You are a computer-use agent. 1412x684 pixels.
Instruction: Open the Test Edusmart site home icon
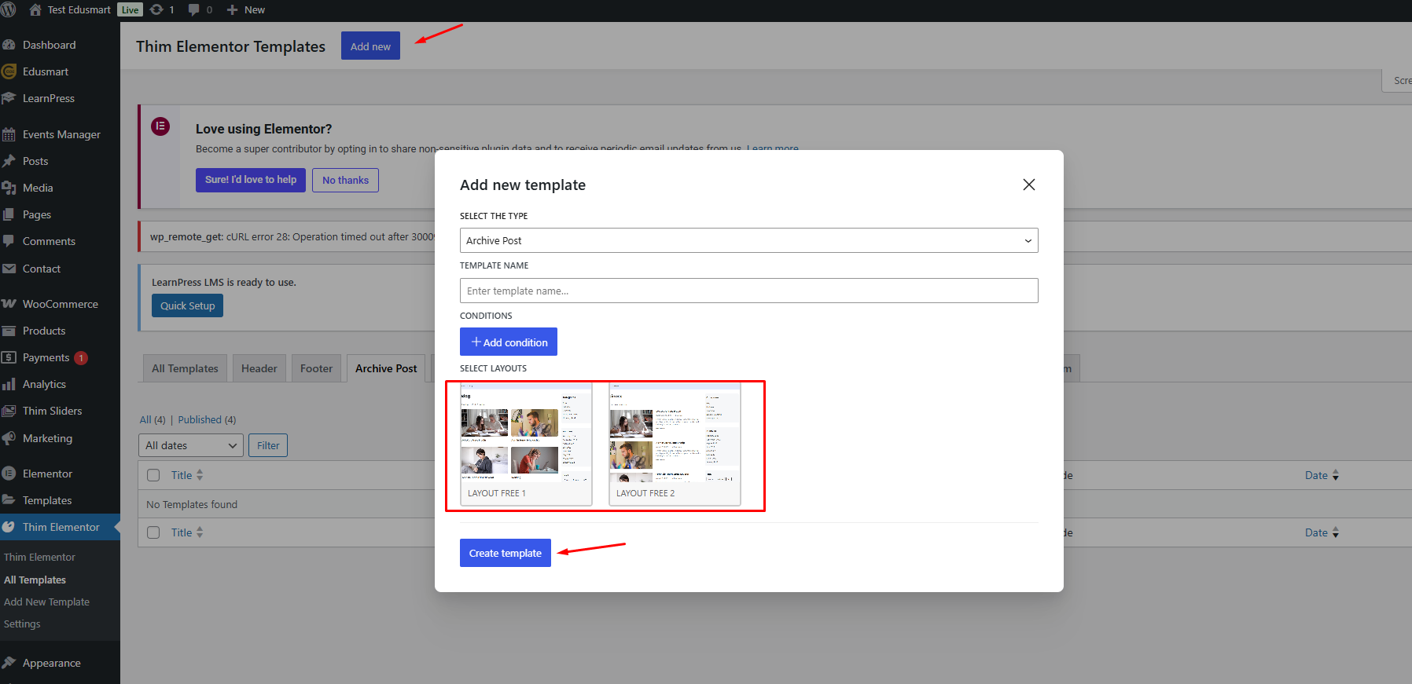[35, 9]
